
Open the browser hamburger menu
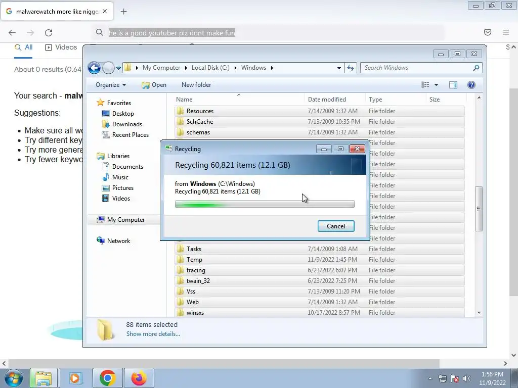(506, 32)
